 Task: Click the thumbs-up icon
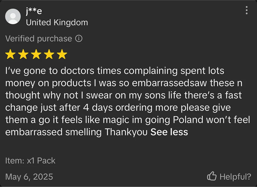pyautogui.click(x=211, y=177)
